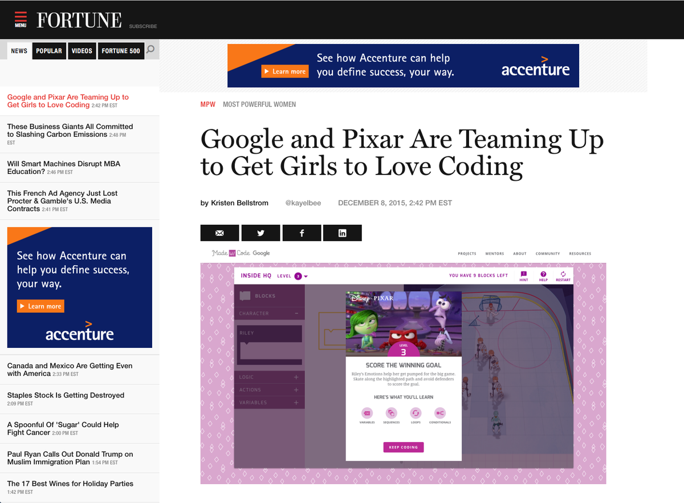684x503 pixels.
Task: Click the BLOCKS panel icon
Action: (x=245, y=296)
